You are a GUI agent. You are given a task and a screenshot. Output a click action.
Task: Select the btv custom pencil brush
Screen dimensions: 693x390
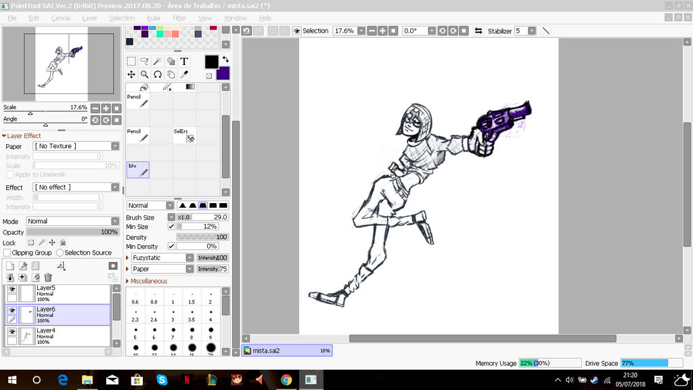point(138,169)
